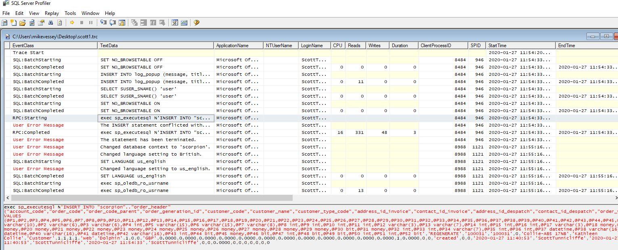Start the trace with yellow arrow
The width and height of the screenshot is (618, 250).
[x=72, y=23]
